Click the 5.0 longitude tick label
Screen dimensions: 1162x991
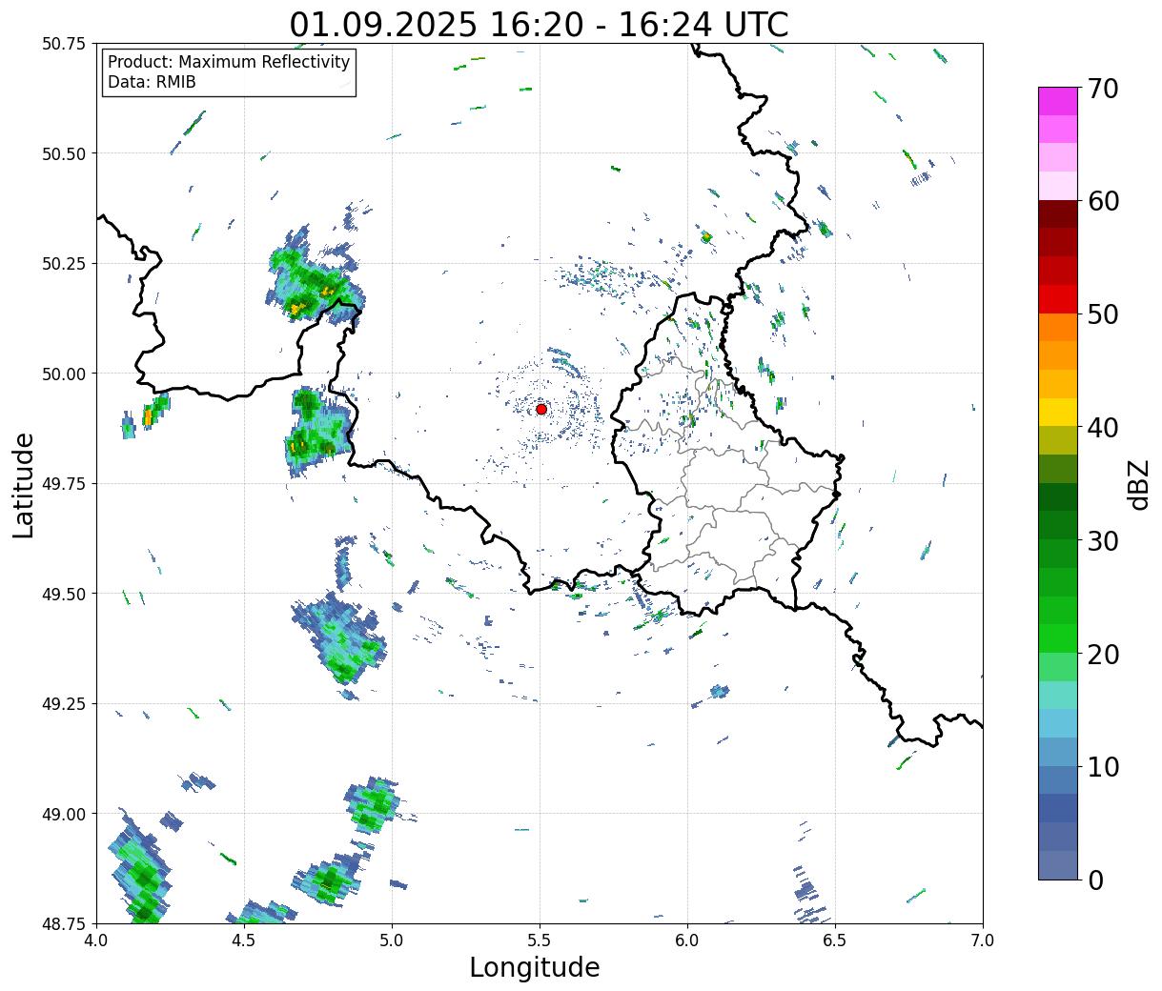(392, 940)
